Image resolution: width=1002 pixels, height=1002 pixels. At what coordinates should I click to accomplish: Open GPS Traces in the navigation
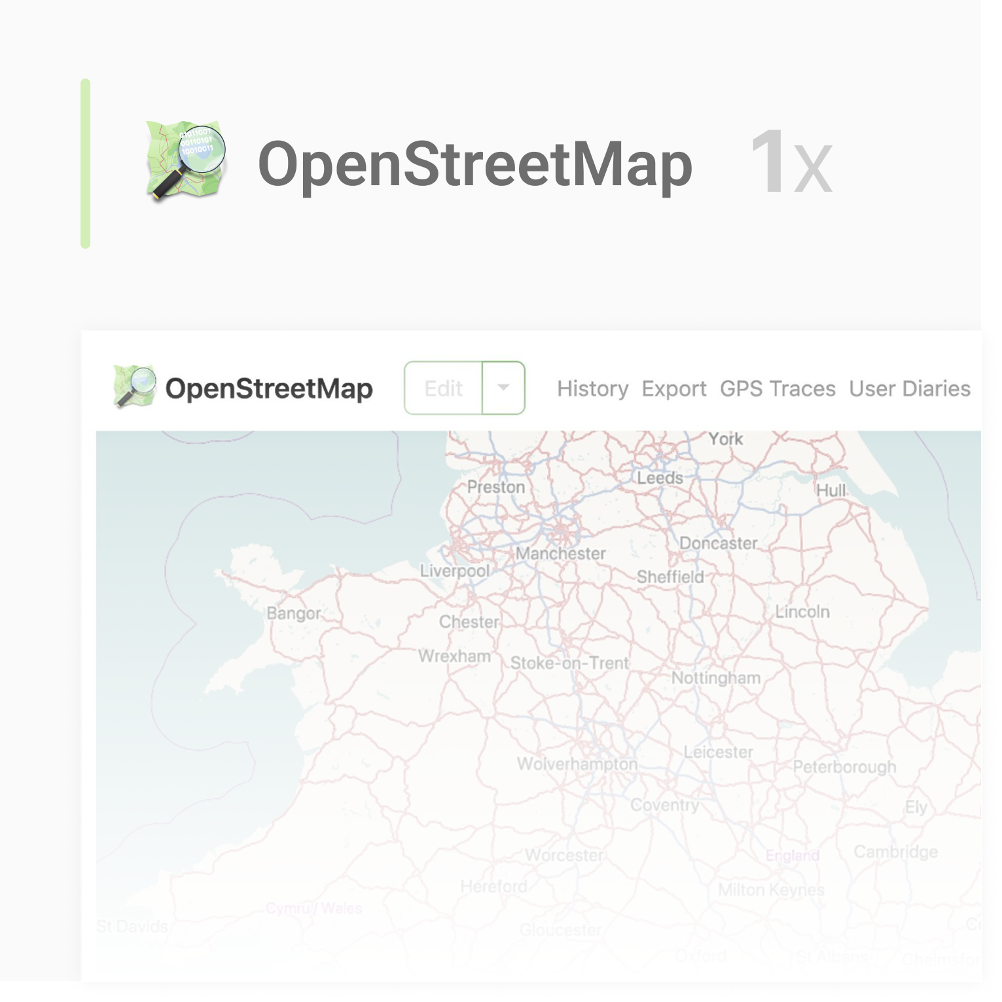coord(778,389)
